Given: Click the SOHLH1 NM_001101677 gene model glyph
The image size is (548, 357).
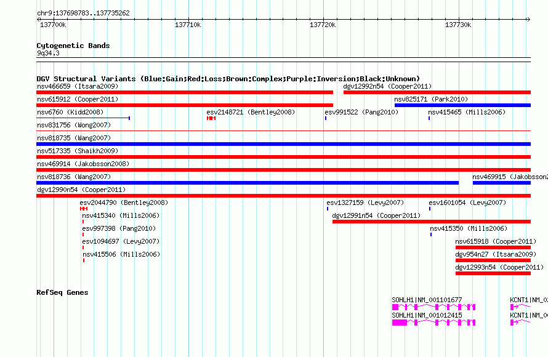Looking at the screenshot, I should (433, 307).
